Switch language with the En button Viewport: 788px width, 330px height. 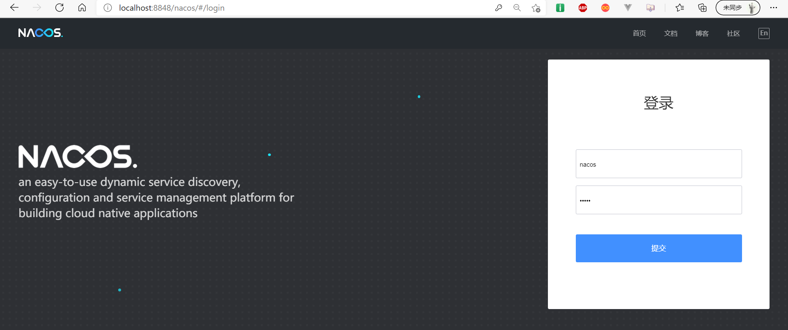(x=764, y=33)
